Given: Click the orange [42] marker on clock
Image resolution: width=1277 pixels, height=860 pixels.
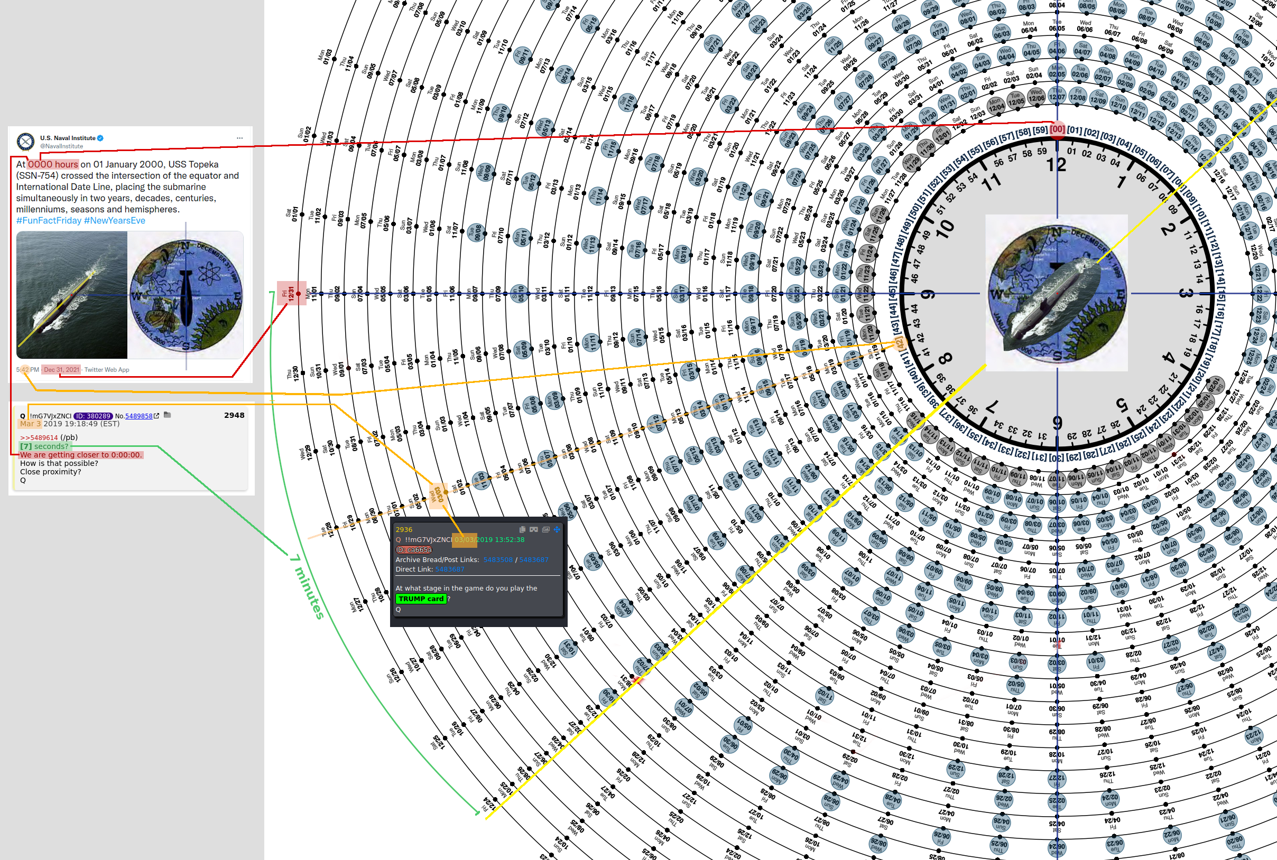Looking at the screenshot, I should pos(899,344).
